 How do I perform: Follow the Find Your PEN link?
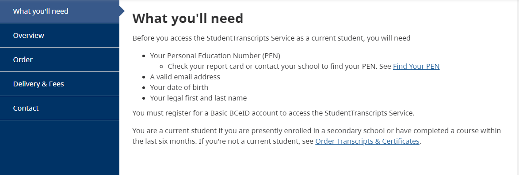[x=416, y=67]
